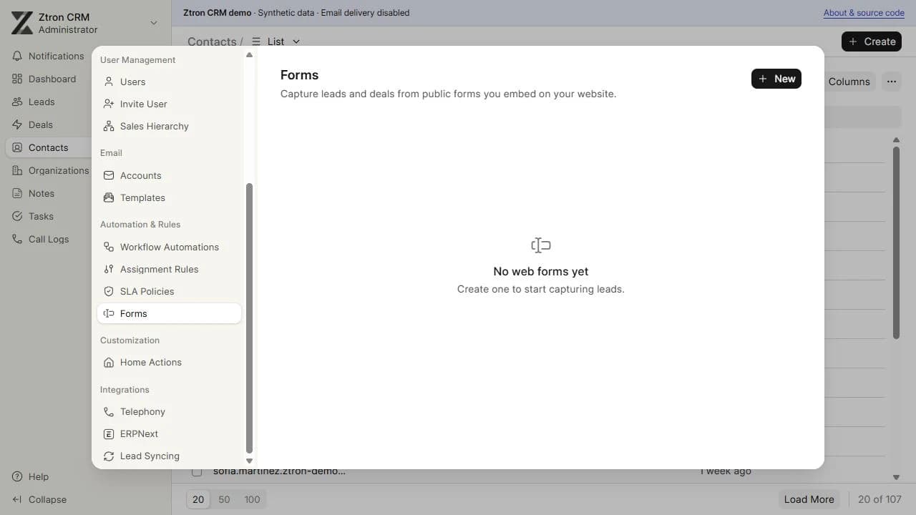This screenshot has height=515, width=916.
Task: Click the ERPNext integration icon
Action: [x=109, y=433]
